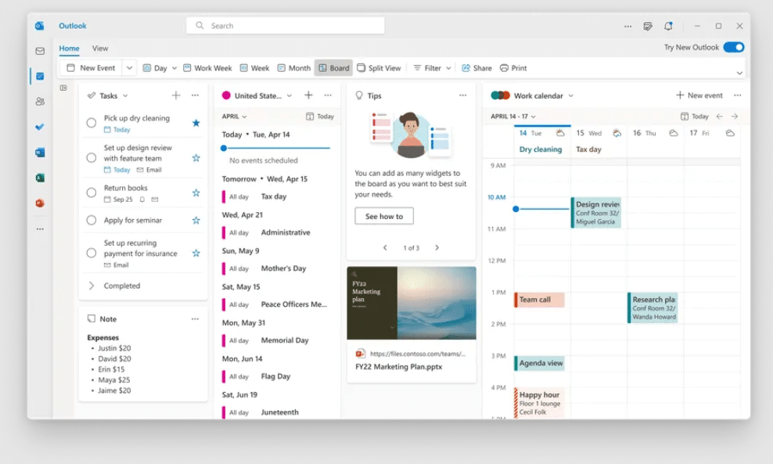This screenshot has width=773, height=464.
Task: Show the previous tip with the left chevron
Action: click(x=385, y=247)
